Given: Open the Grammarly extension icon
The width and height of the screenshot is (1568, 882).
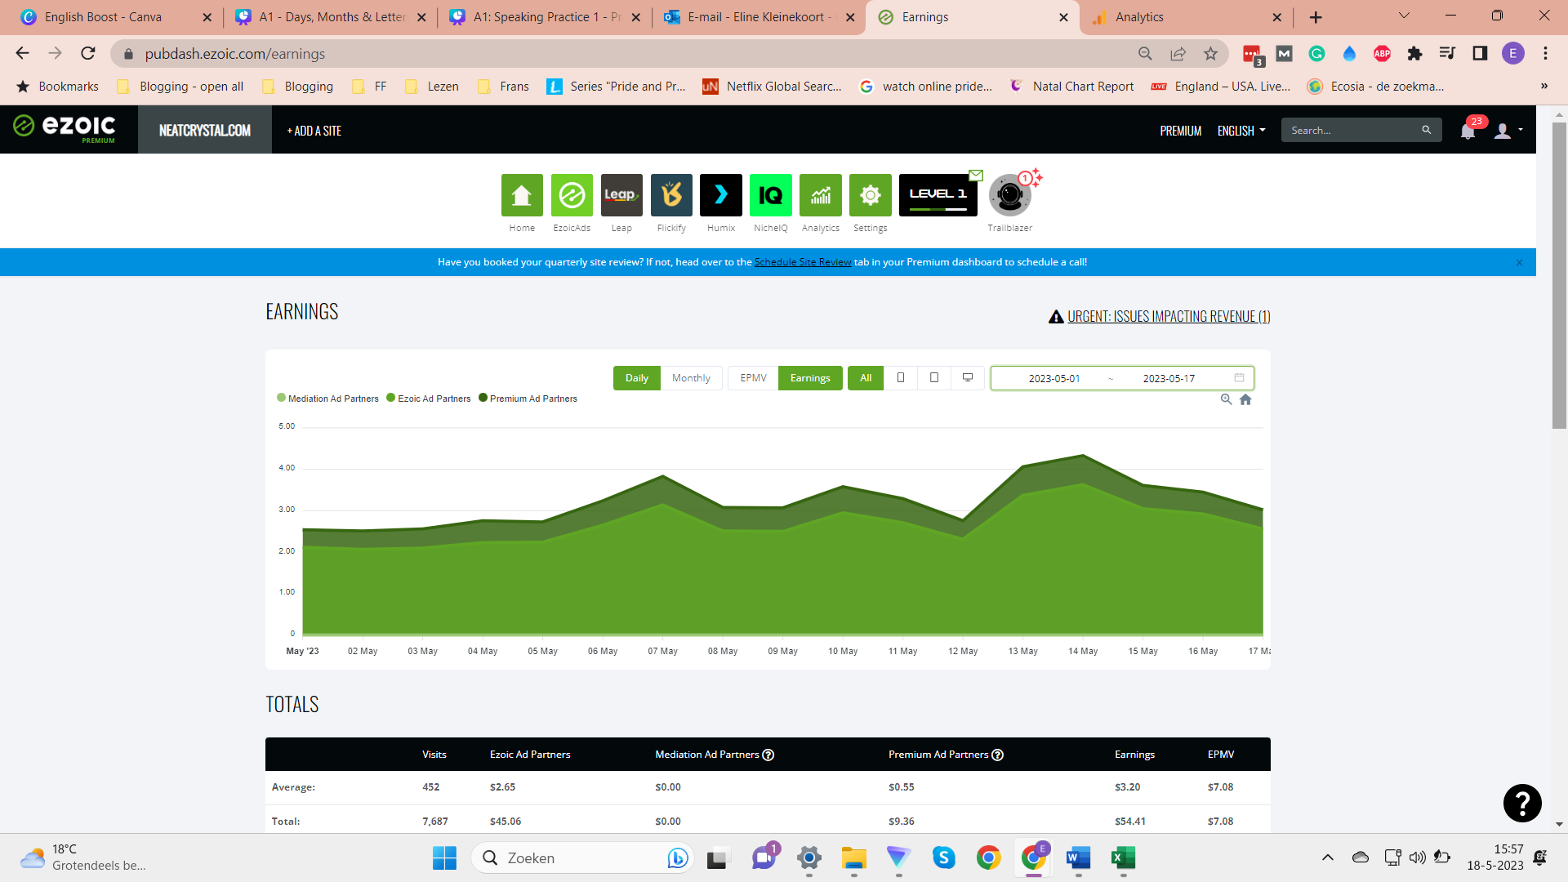Looking at the screenshot, I should [1316, 54].
